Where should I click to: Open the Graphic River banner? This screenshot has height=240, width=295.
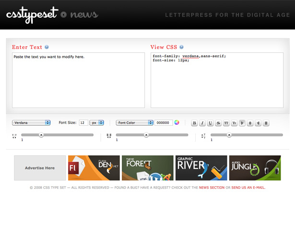(x=201, y=168)
